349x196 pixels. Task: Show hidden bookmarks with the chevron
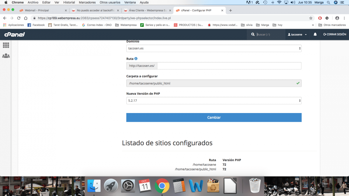[x=313, y=25]
